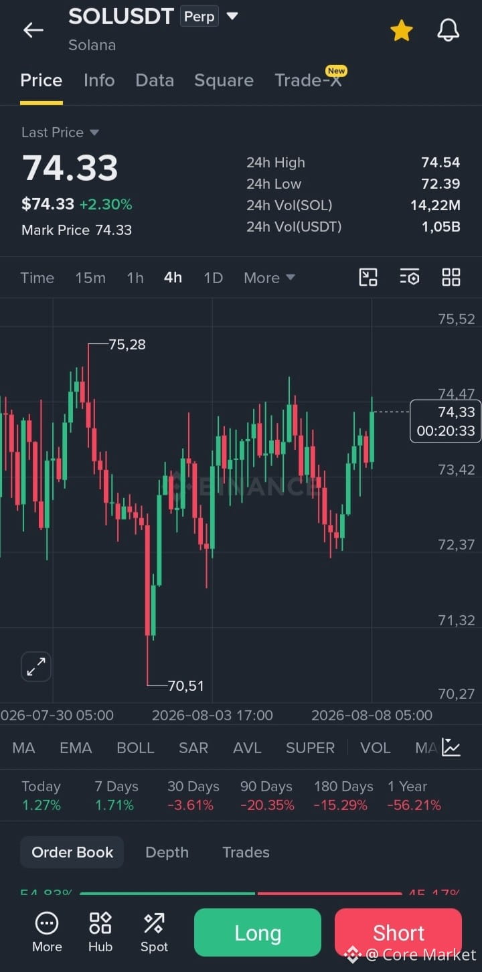Screen dimensions: 482x972
Task: Enable the VOL indicator
Action: (x=375, y=748)
